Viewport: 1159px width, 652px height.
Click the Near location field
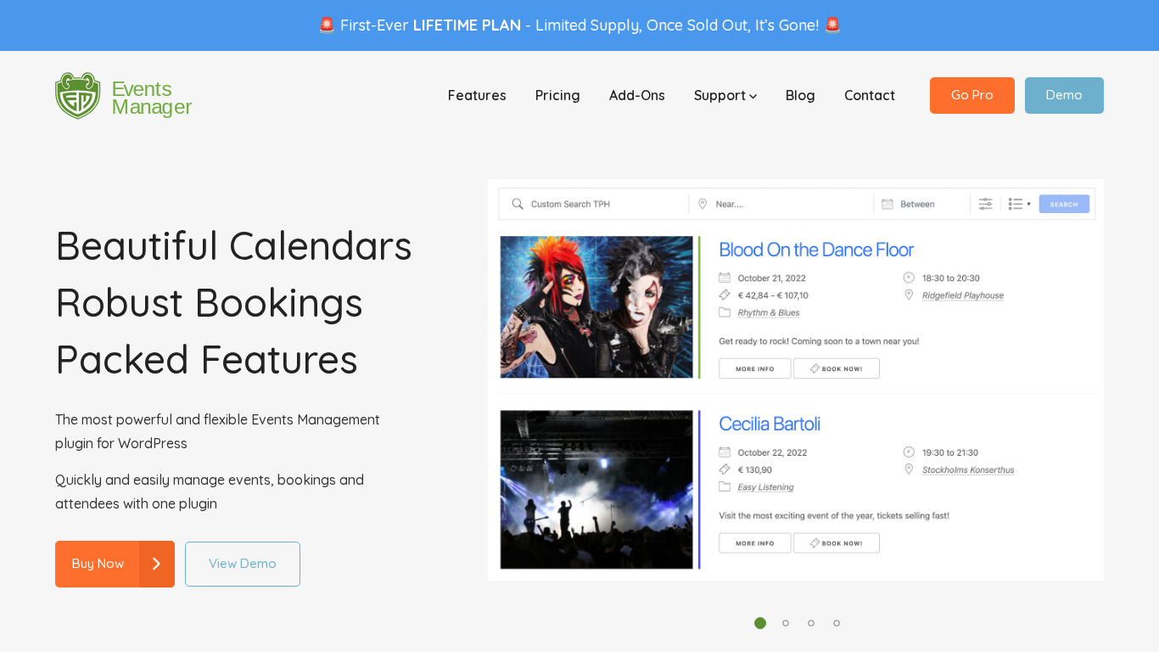(781, 204)
